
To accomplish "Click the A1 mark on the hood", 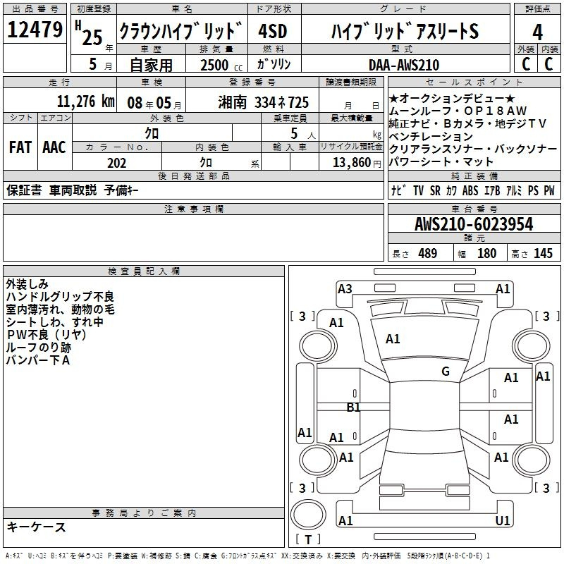I will [393, 339].
